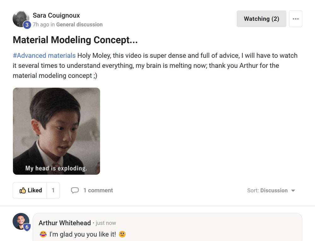Open the three-dot more options menu
Image resolution: width=315 pixels, height=241 pixels.
pyautogui.click(x=295, y=19)
